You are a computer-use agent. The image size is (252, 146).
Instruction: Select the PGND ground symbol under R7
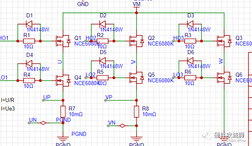coord(63,139)
